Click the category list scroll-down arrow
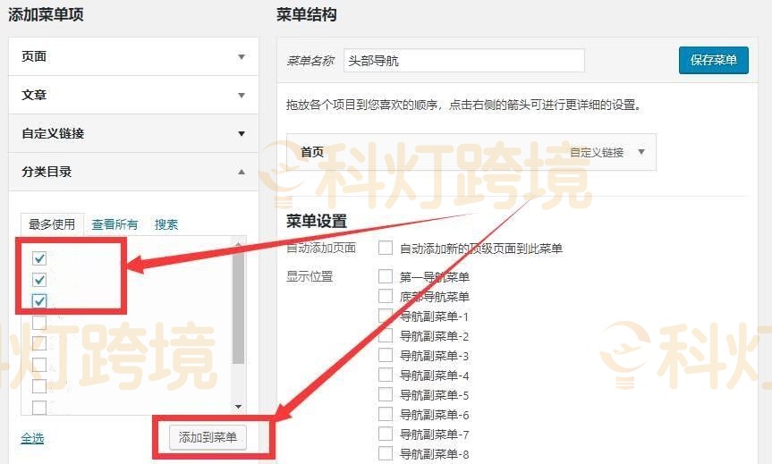Viewport: 772px width, 464px height. [x=238, y=407]
